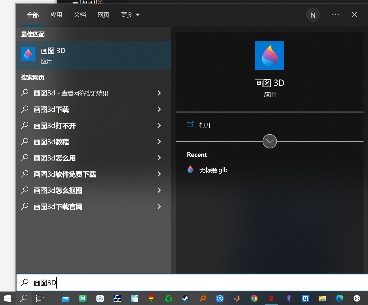Open the purple Obsidian crystal app on the taskbar
This screenshot has height=305, width=368.
tap(288, 298)
